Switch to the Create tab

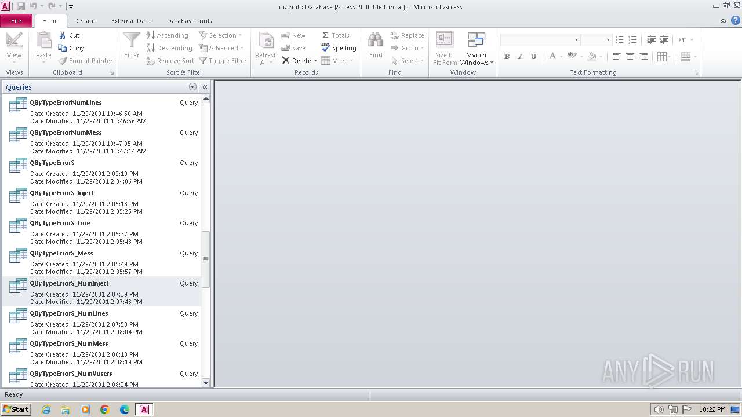click(x=85, y=21)
